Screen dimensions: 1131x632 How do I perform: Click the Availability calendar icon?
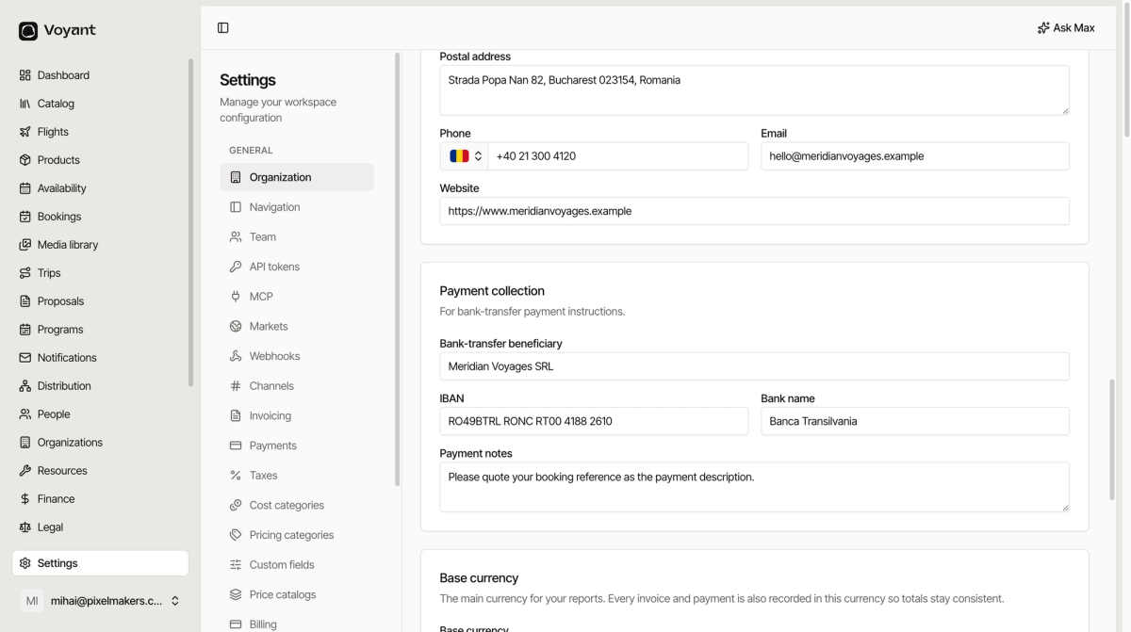click(25, 188)
